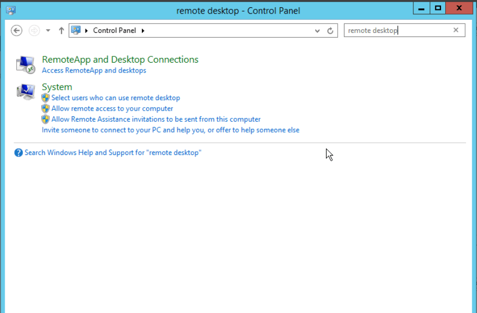Click shield icon beside Select users link

click(x=45, y=98)
